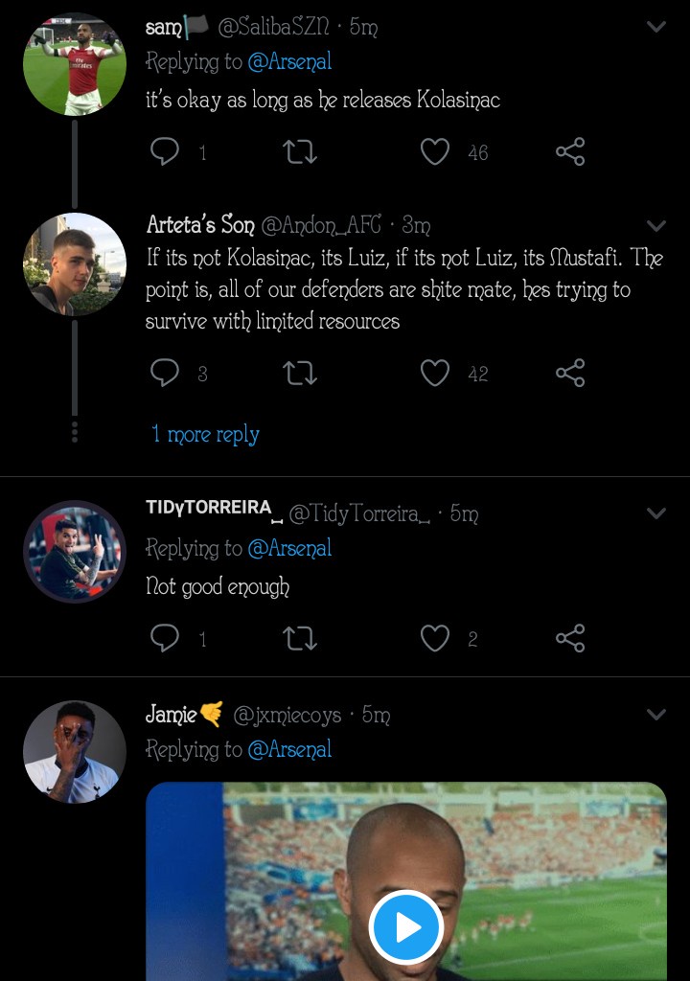Retweet TIDYTORREIRA's 'Not good enough' tweet
690x981 pixels.
tap(300, 638)
